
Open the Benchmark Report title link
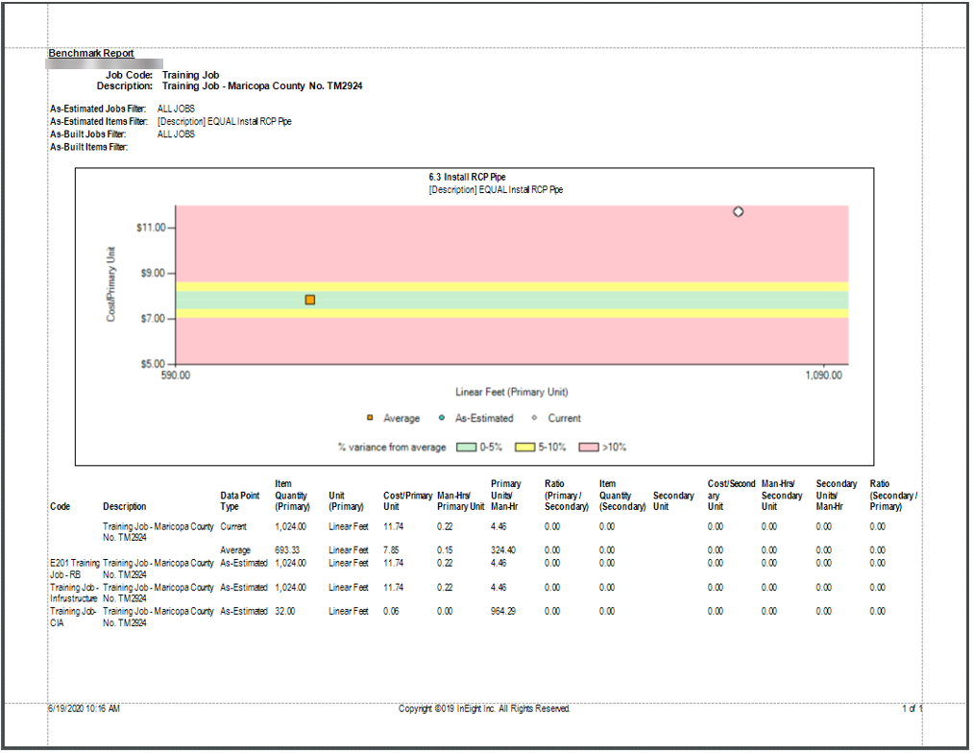point(90,53)
